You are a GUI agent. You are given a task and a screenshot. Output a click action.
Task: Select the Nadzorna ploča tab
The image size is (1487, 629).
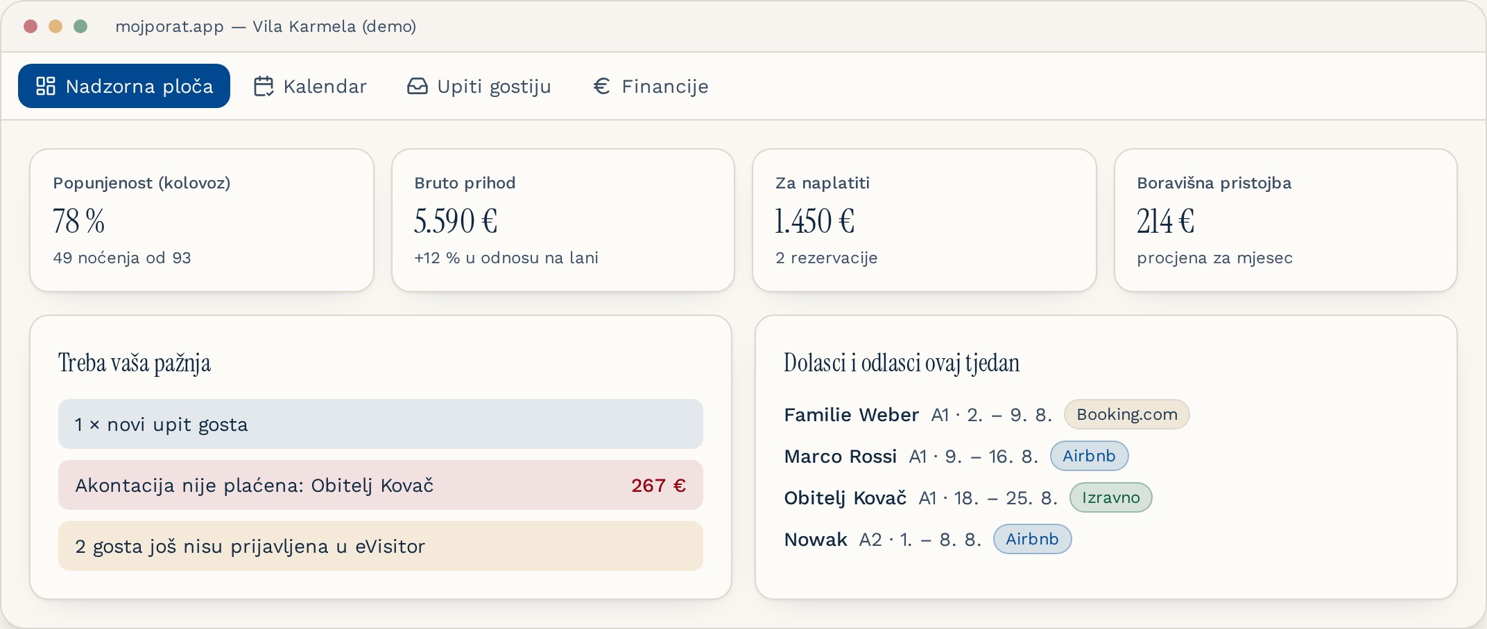[124, 86]
